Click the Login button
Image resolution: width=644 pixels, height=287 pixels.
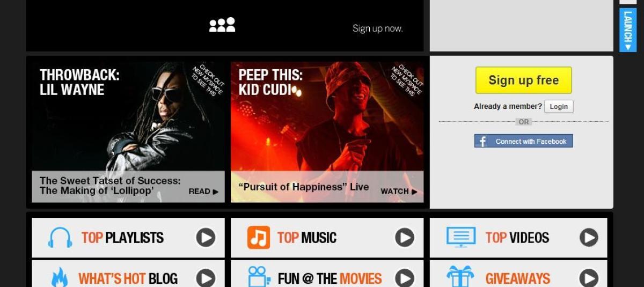click(x=559, y=106)
